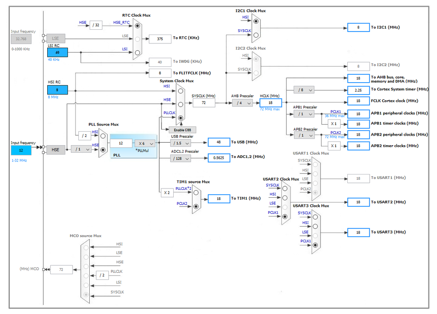Click the To ADC1,2 (MHz) value 0.5625
Screen dimensions: 437x314
[x=219, y=158]
